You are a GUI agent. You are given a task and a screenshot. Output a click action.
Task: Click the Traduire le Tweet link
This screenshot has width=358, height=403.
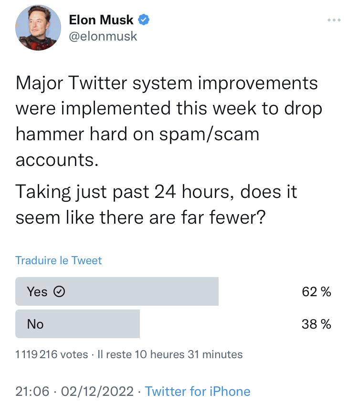pyautogui.click(x=59, y=260)
